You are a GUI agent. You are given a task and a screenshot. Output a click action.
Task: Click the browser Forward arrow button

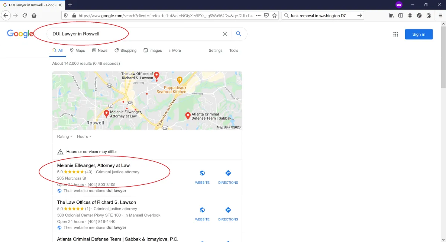click(16, 16)
